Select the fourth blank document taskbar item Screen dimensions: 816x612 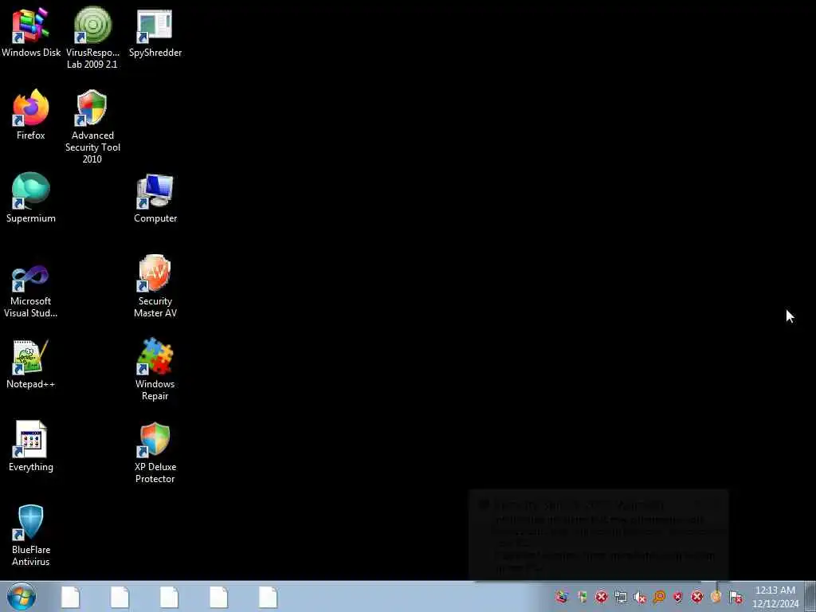pos(218,597)
